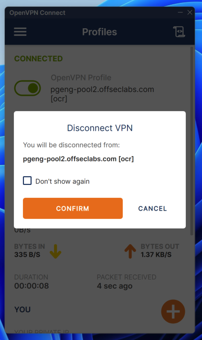Close the OpenVPN Connect window
Image resolution: width=202 pixels, height=340 pixels.
click(x=190, y=12)
